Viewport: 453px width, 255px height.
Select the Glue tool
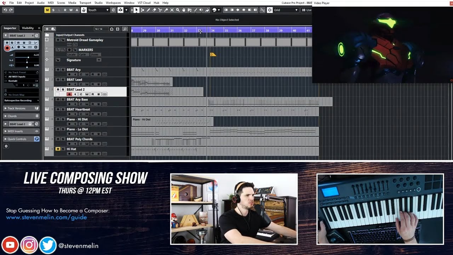(x=166, y=10)
